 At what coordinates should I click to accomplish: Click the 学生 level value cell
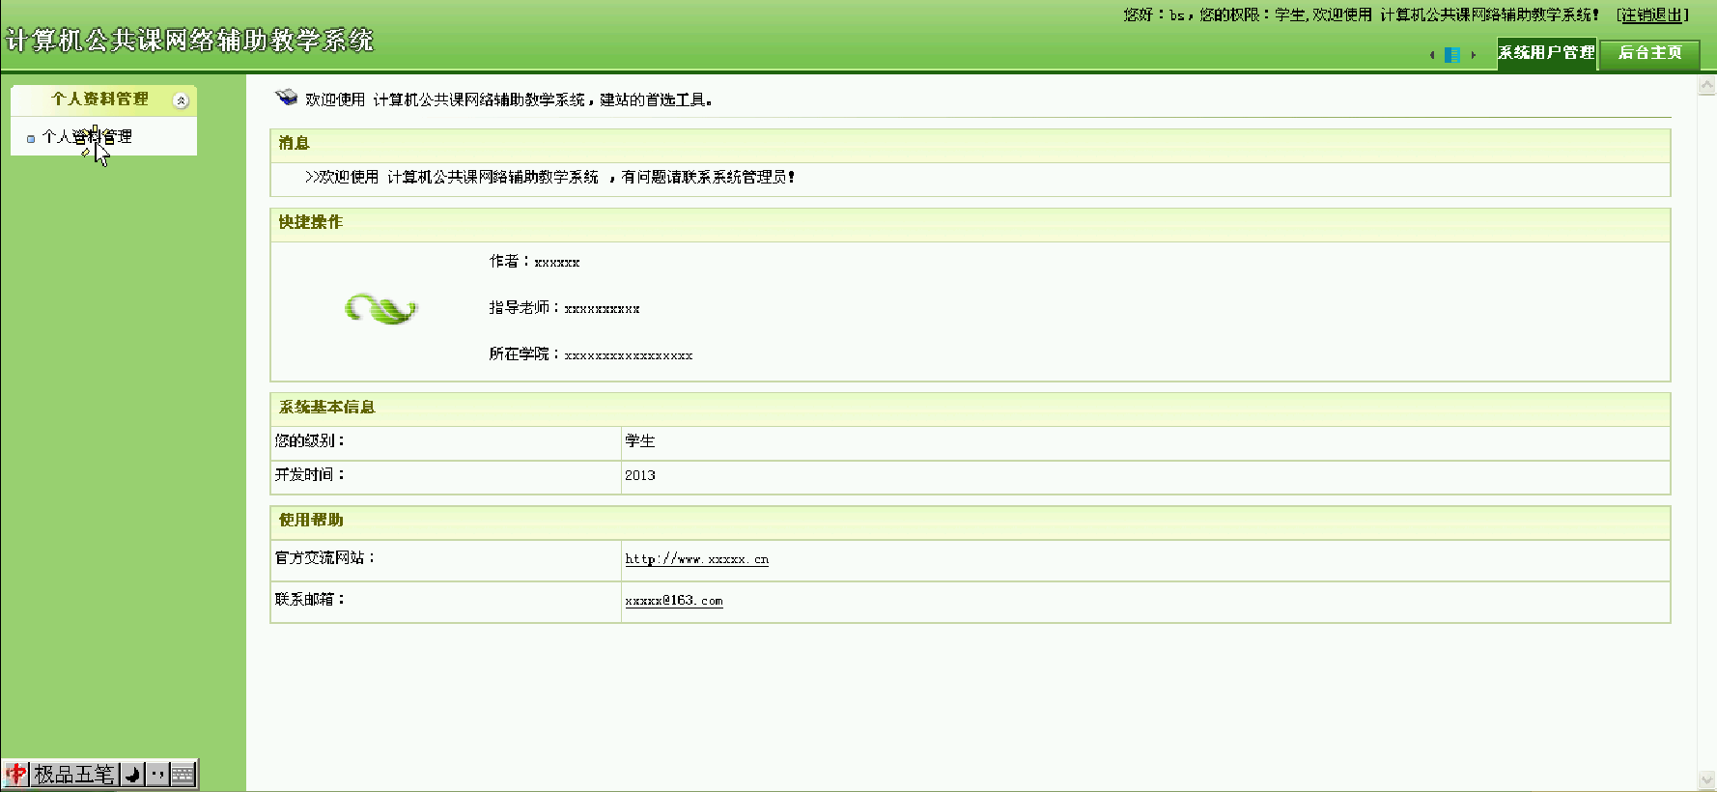coord(1145,443)
